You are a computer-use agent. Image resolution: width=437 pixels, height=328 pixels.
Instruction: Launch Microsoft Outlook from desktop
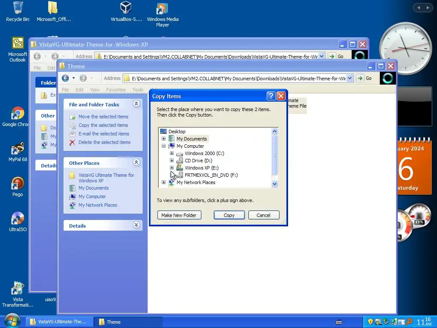click(17, 50)
